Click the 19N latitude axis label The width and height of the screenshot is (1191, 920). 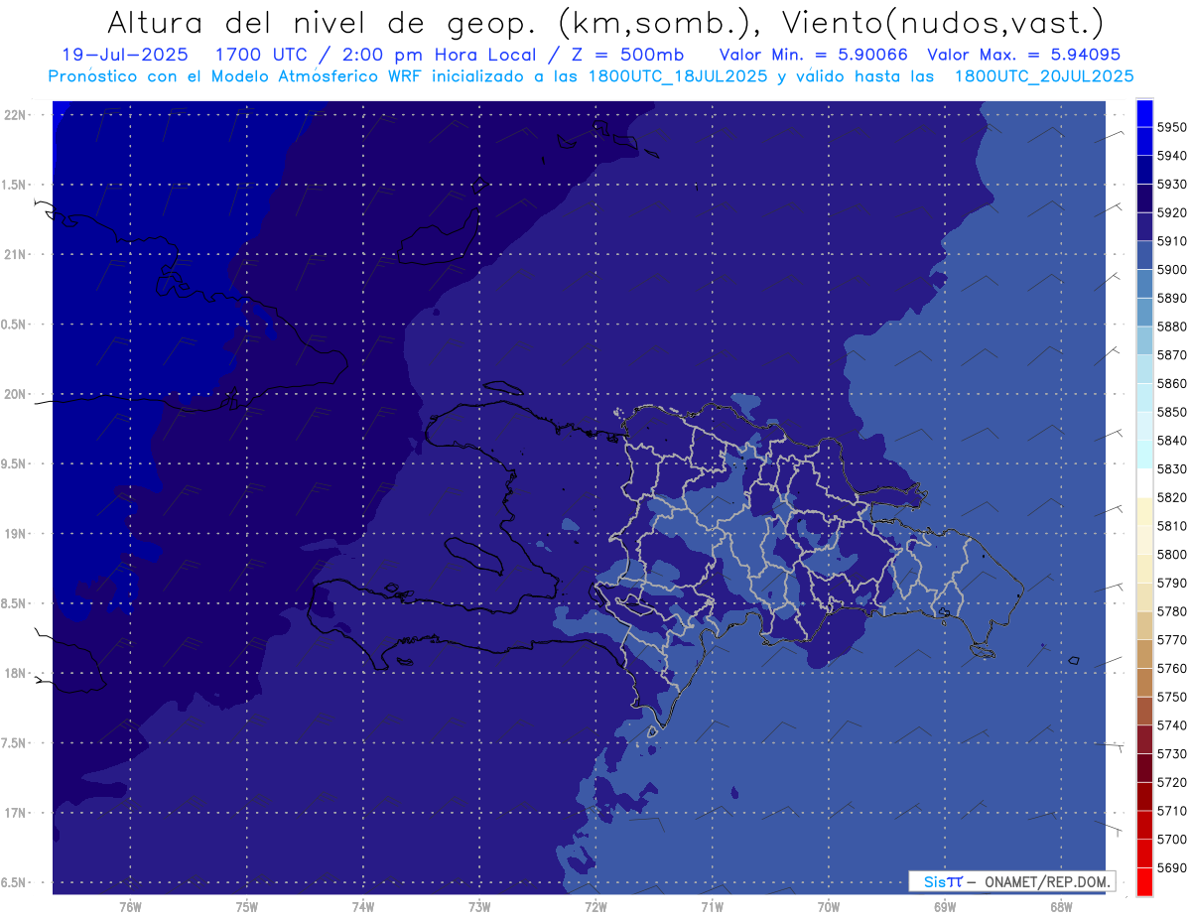click(x=16, y=534)
